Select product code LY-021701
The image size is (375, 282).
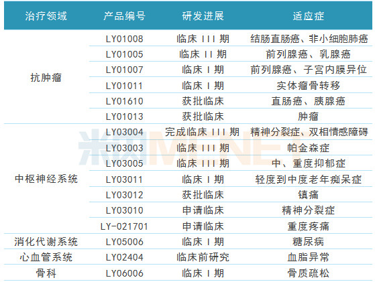tap(124, 226)
